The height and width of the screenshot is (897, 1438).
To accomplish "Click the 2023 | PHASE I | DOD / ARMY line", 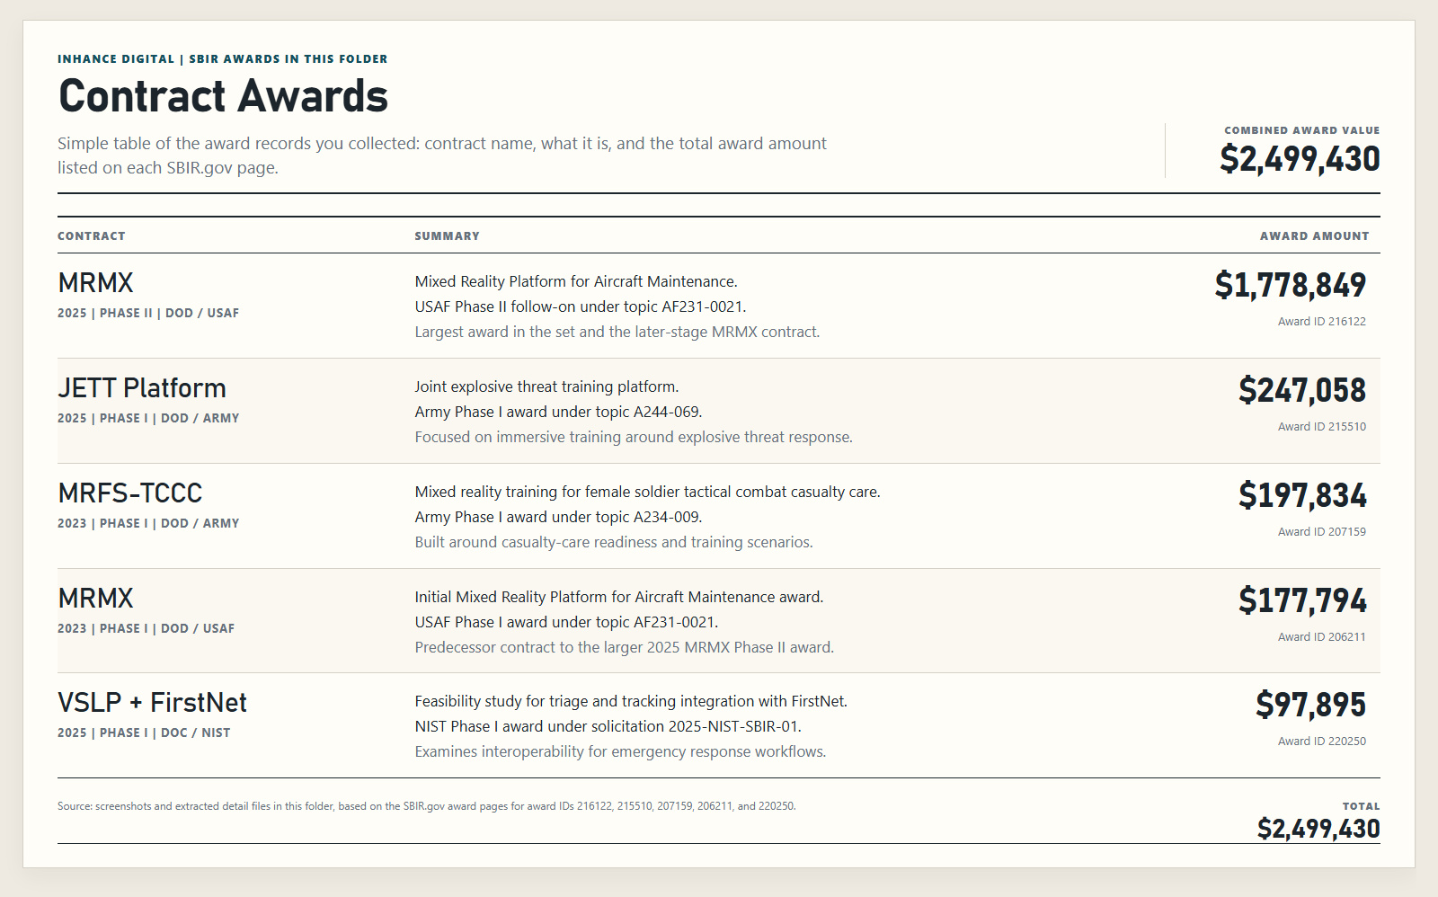I will (148, 524).
